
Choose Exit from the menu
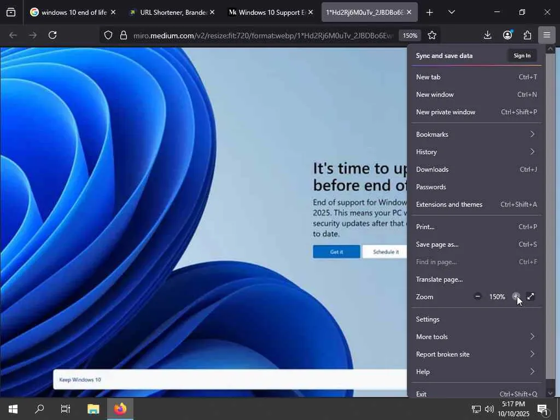click(x=476, y=393)
